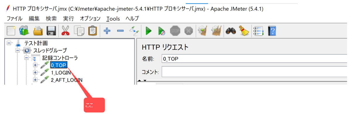Expand the 0_TOP tree node
The image size is (351, 117).
35,65
